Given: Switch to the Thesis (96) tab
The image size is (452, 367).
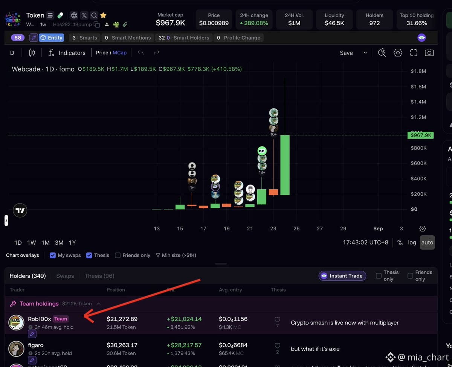Looking at the screenshot, I should point(99,276).
